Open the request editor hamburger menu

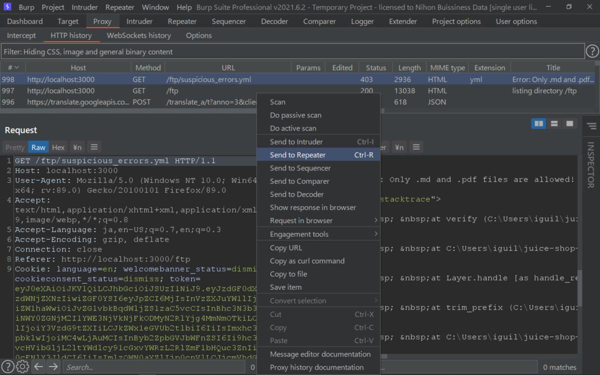point(93,147)
